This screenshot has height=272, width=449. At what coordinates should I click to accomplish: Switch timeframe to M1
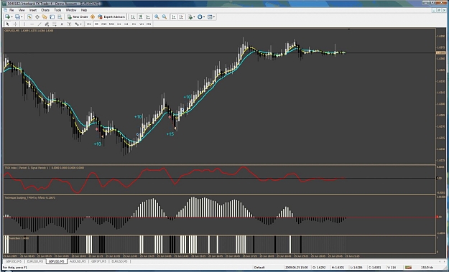89,24
